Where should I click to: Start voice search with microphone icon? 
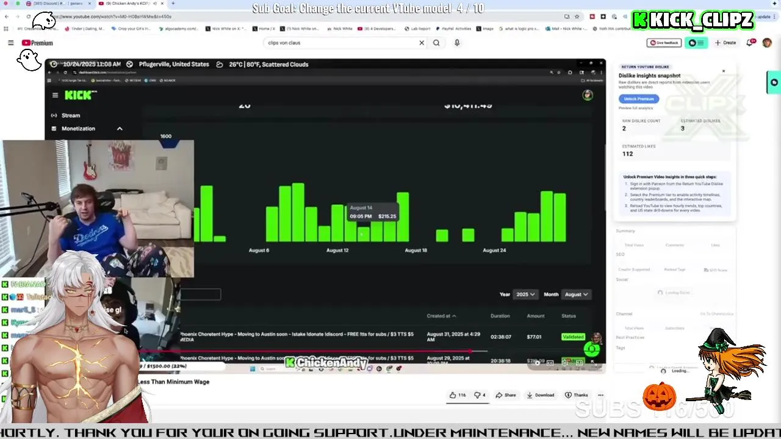click(x=457, y=43)
